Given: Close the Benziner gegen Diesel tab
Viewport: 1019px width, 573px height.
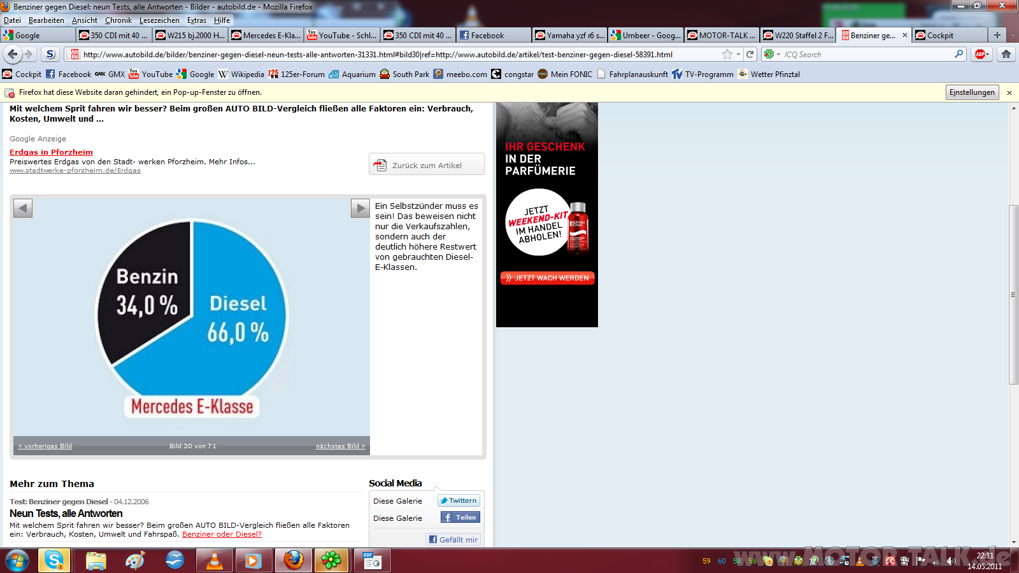Looking at the screenshot, I should pyautogui.click(x=905, y=35).
